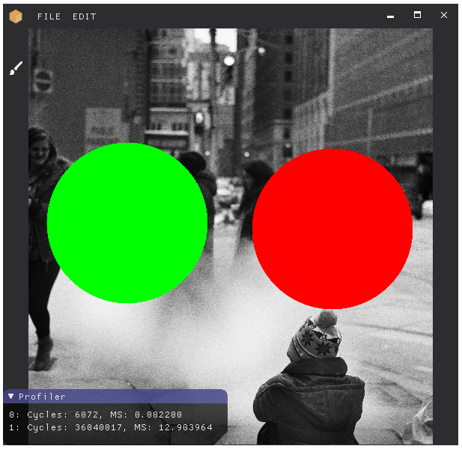Maximize the application window

(417, 16)
